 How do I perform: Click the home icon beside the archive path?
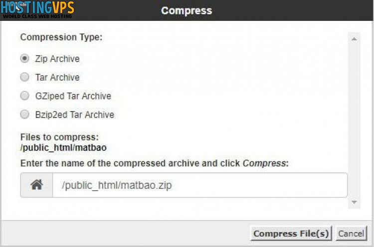point(36,185)
